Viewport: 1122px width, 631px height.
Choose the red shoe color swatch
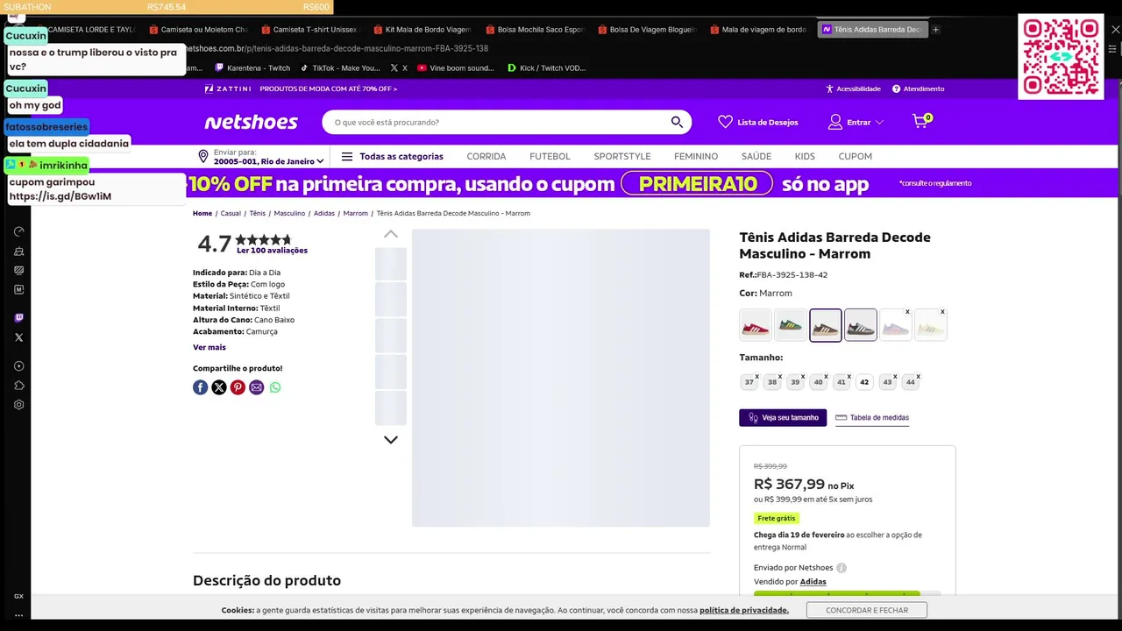tap(756, 325)
